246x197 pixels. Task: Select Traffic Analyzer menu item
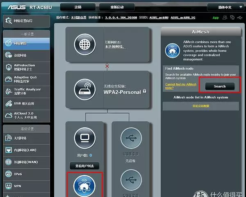27,91
